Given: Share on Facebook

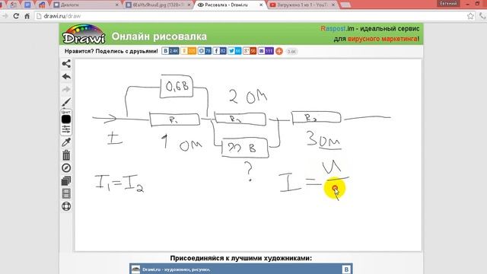Looking at the screenshot, I should (x=220, y=51).
